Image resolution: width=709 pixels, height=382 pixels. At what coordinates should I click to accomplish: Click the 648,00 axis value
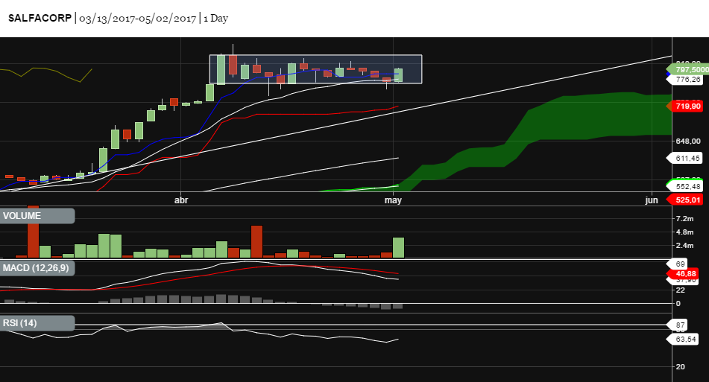point(687,141)
